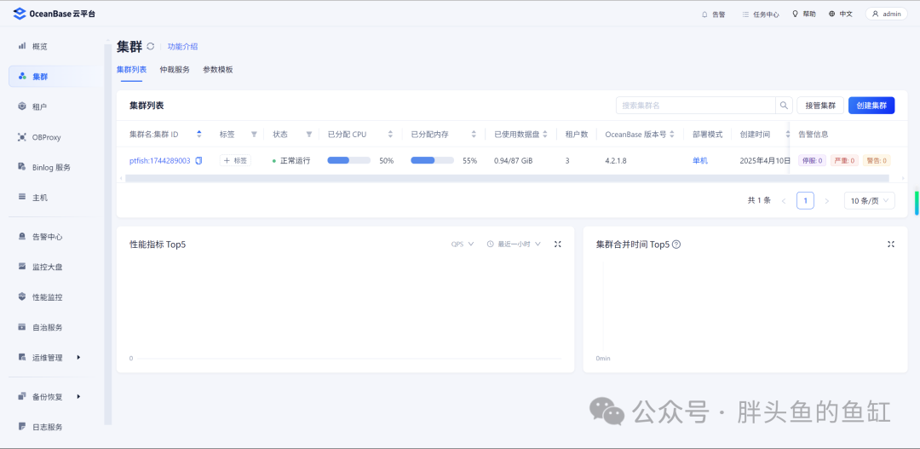This screenshot has width=920, height=449.
Task: Open the Binlog 服务 sidebar icon
Action: [22, 167]
